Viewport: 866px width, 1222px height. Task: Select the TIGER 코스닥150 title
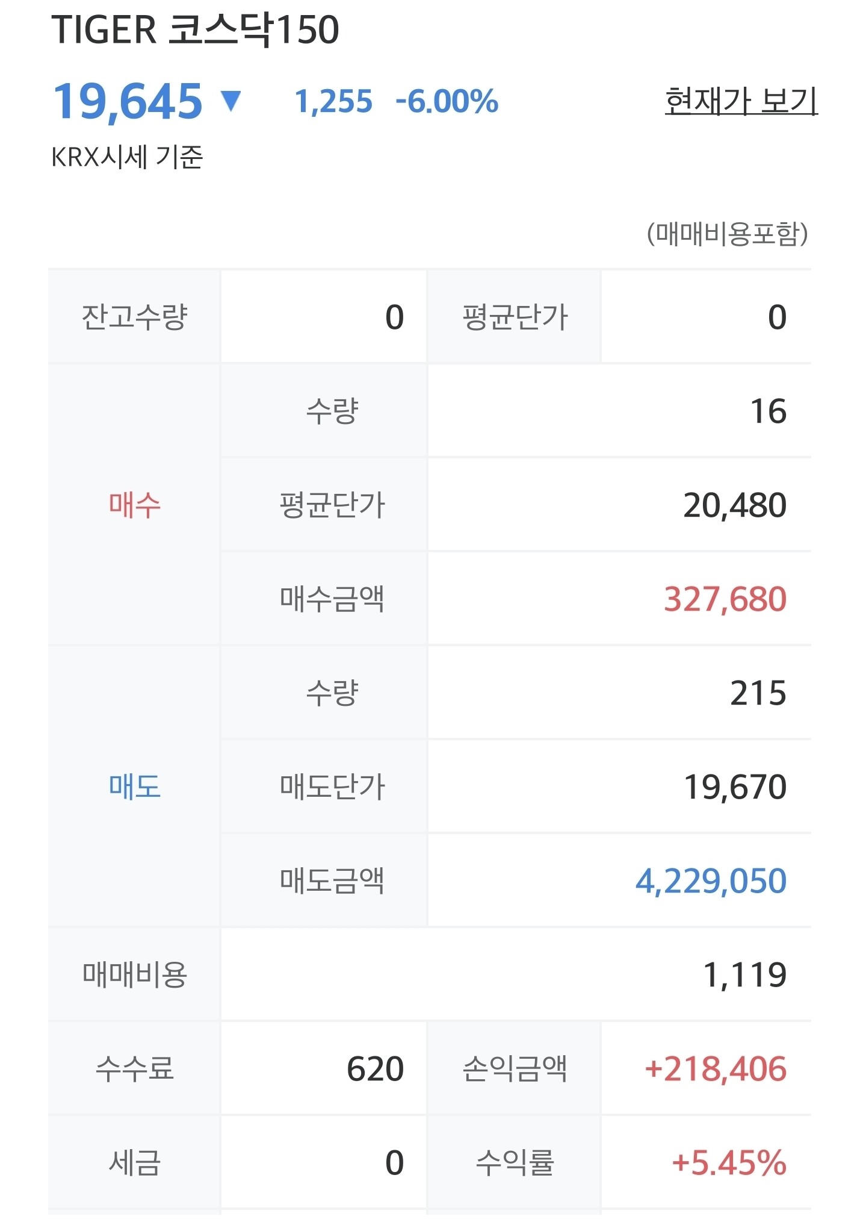point(195,29)
